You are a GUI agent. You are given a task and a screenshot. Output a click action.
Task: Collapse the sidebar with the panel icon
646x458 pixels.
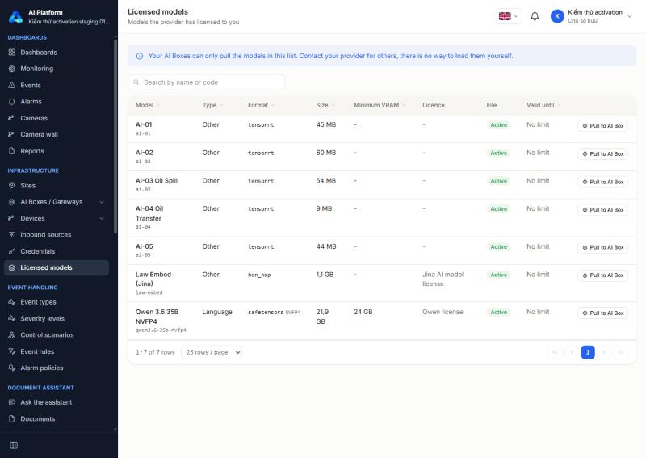click(x=14, y=445)
